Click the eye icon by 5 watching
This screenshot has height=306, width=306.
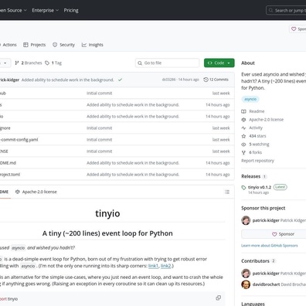click(243, 144)
